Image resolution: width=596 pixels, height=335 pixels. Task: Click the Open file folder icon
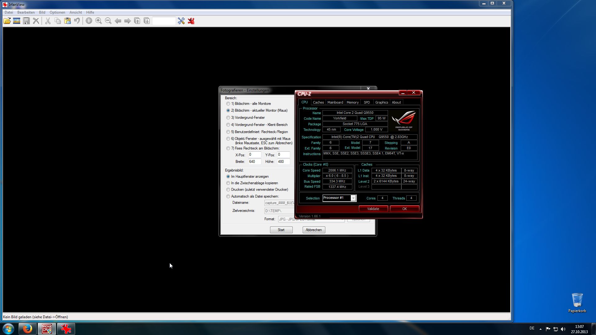click(7, 21)
